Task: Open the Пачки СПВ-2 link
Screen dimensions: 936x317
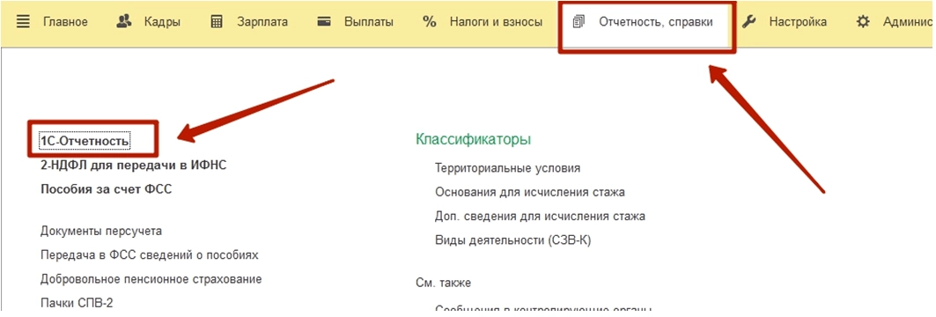Action: click(77, 303)
